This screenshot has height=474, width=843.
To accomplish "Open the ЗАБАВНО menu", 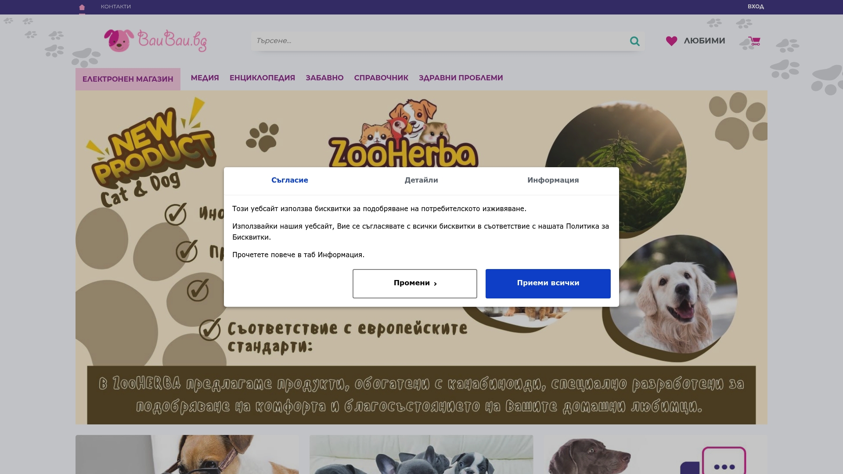I will click(x=324, y=78).
